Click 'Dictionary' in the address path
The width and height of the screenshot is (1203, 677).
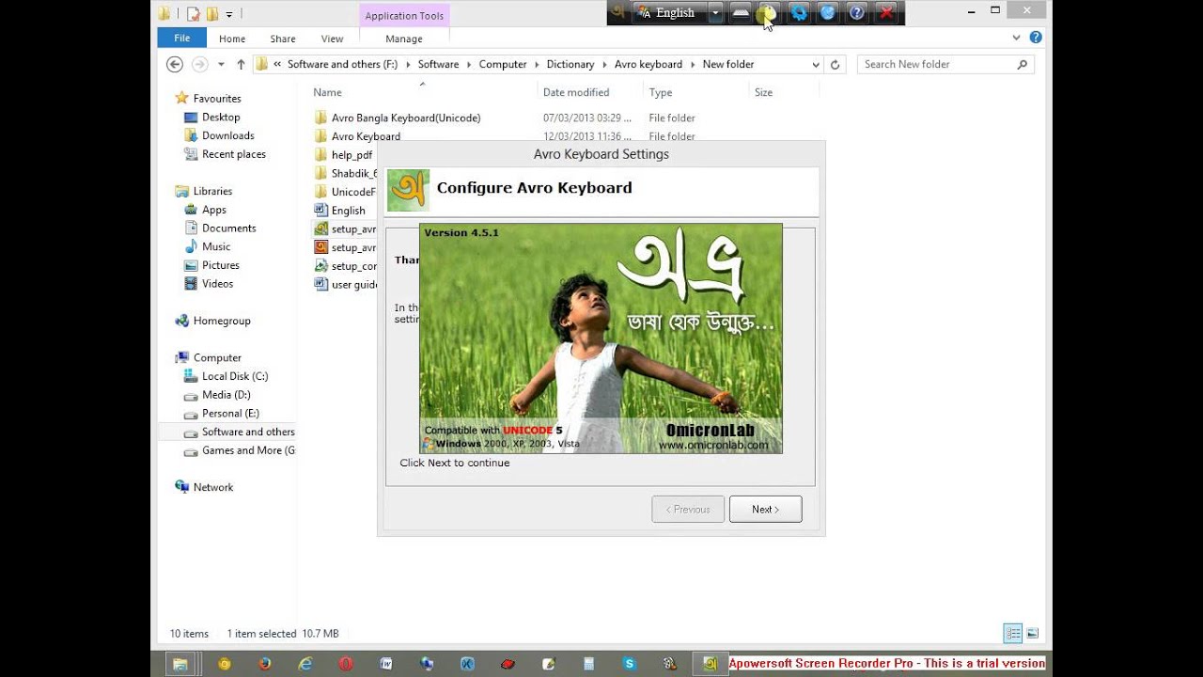570,64
